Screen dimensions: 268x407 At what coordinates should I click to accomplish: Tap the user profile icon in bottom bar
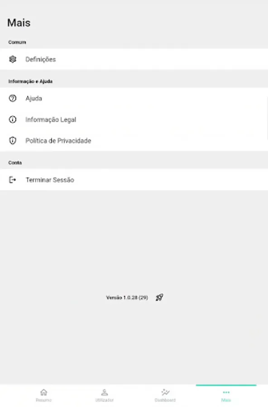(105, 392)
